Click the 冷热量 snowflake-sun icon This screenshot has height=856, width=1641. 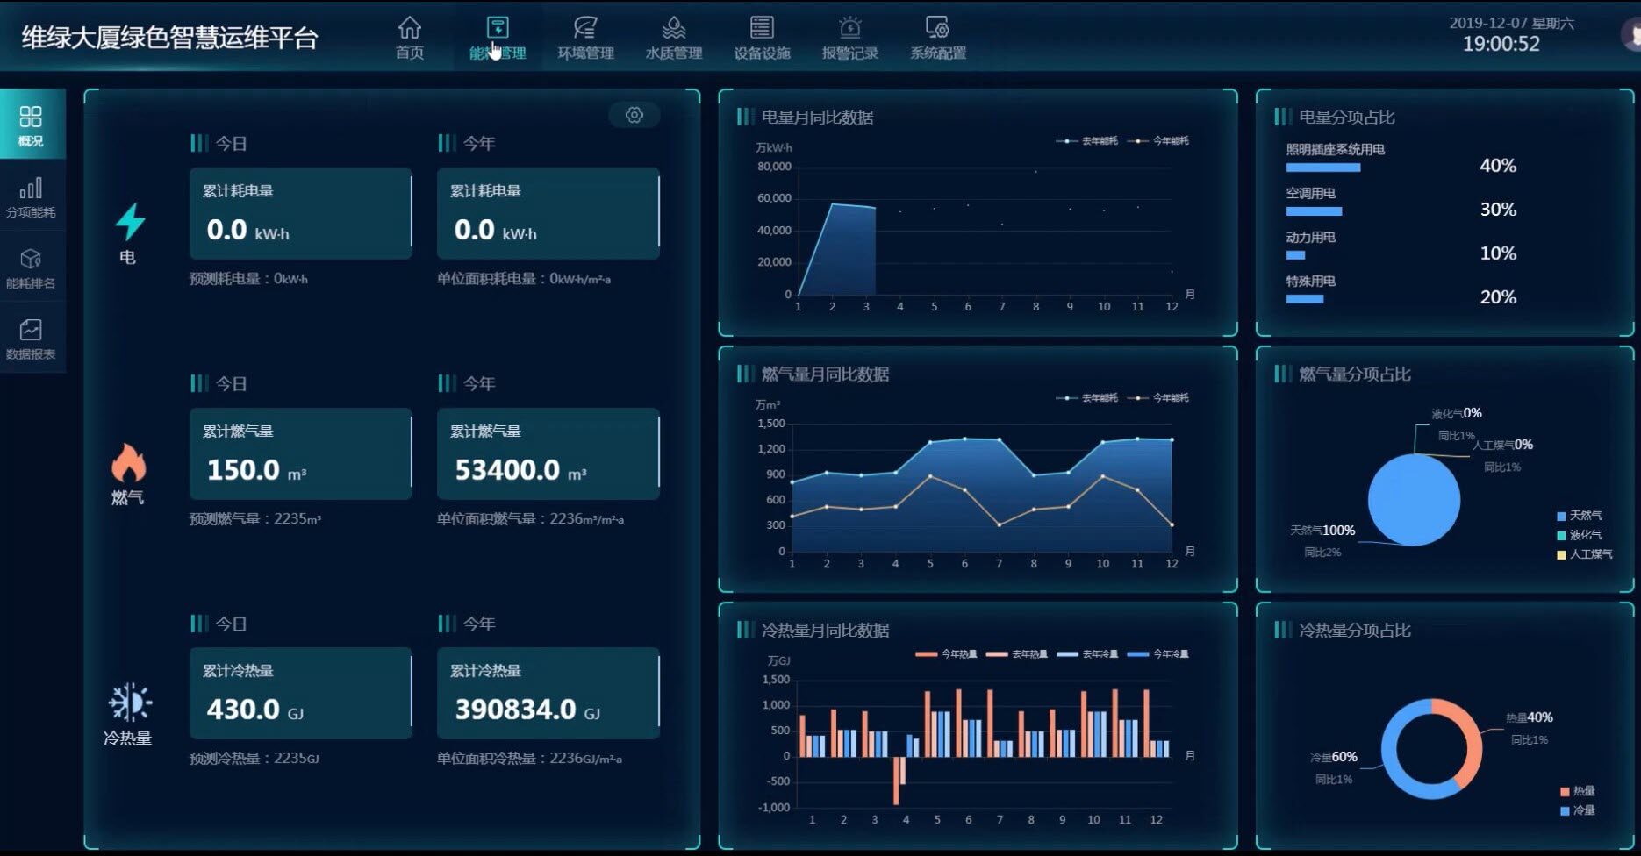click(x=130, y=703)
